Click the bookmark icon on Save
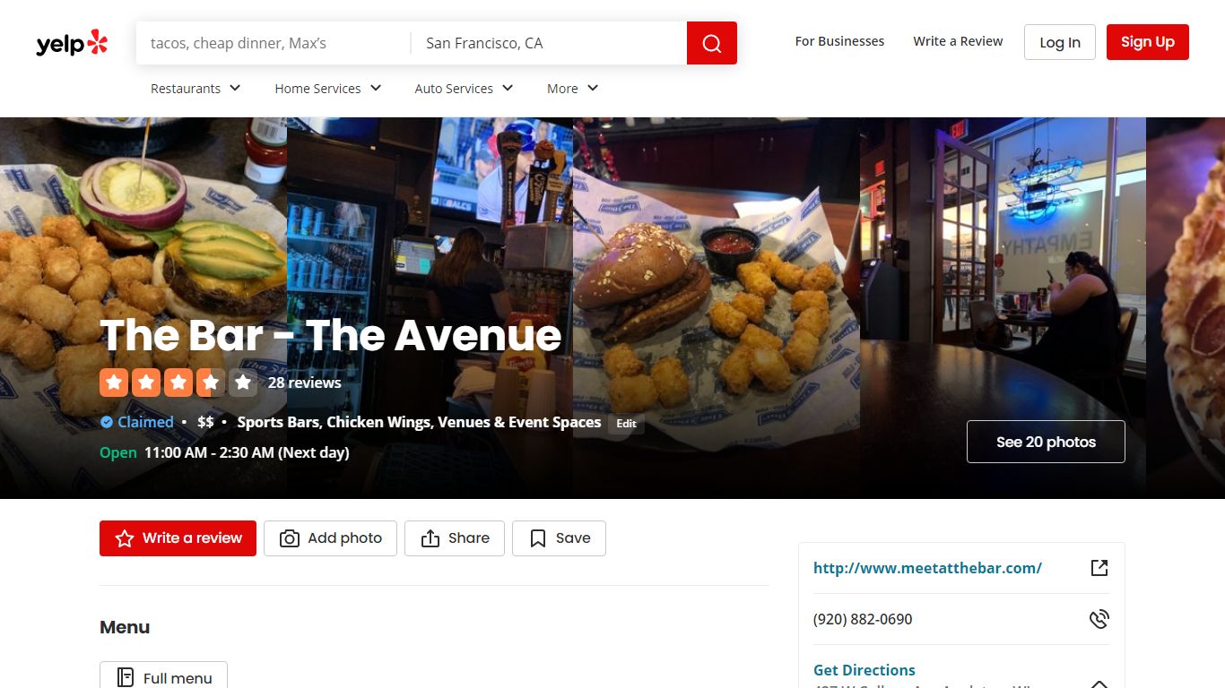This screenshot has height=688, width=1225. [x=538, y=538]
